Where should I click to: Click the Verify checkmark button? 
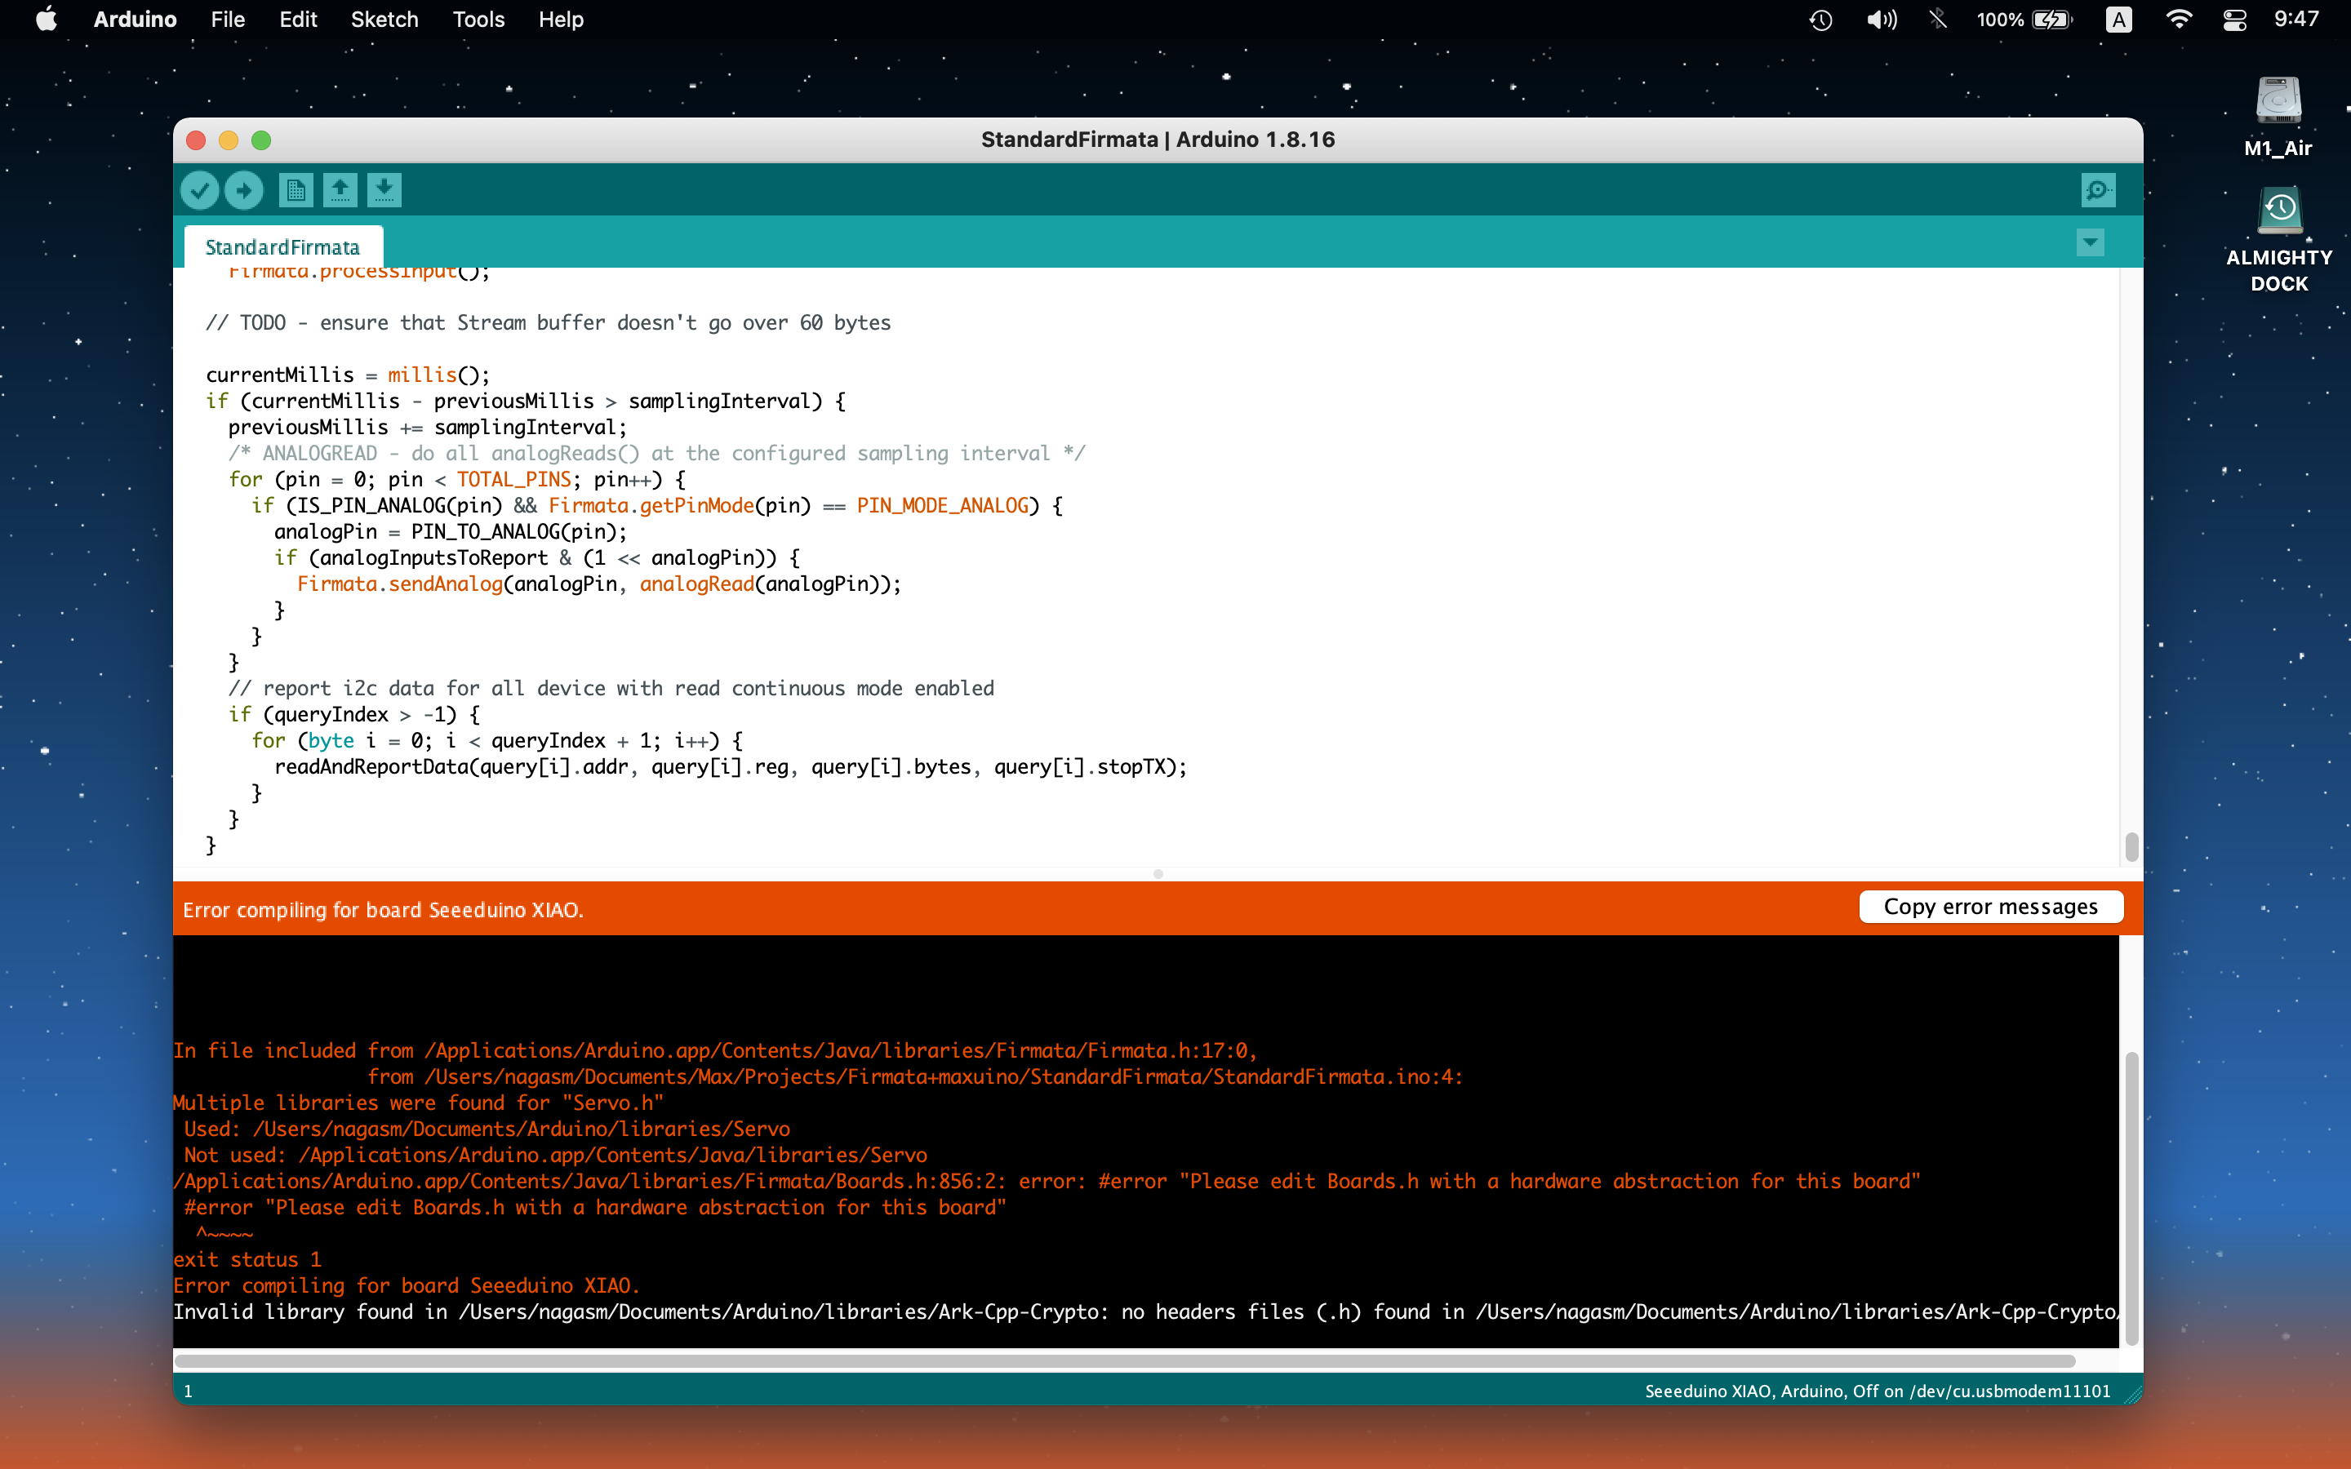(x=199, y=189)
